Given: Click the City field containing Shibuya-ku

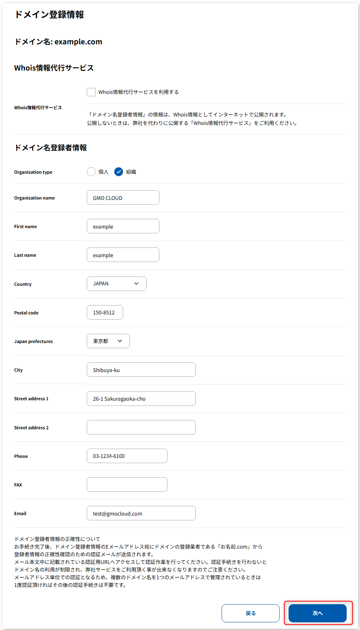Looking at the screenshot, I should pyautogui.click(x=141, y=369).
